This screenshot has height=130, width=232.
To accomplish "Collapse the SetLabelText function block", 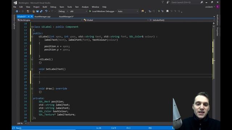I will (x=32, y=69).
